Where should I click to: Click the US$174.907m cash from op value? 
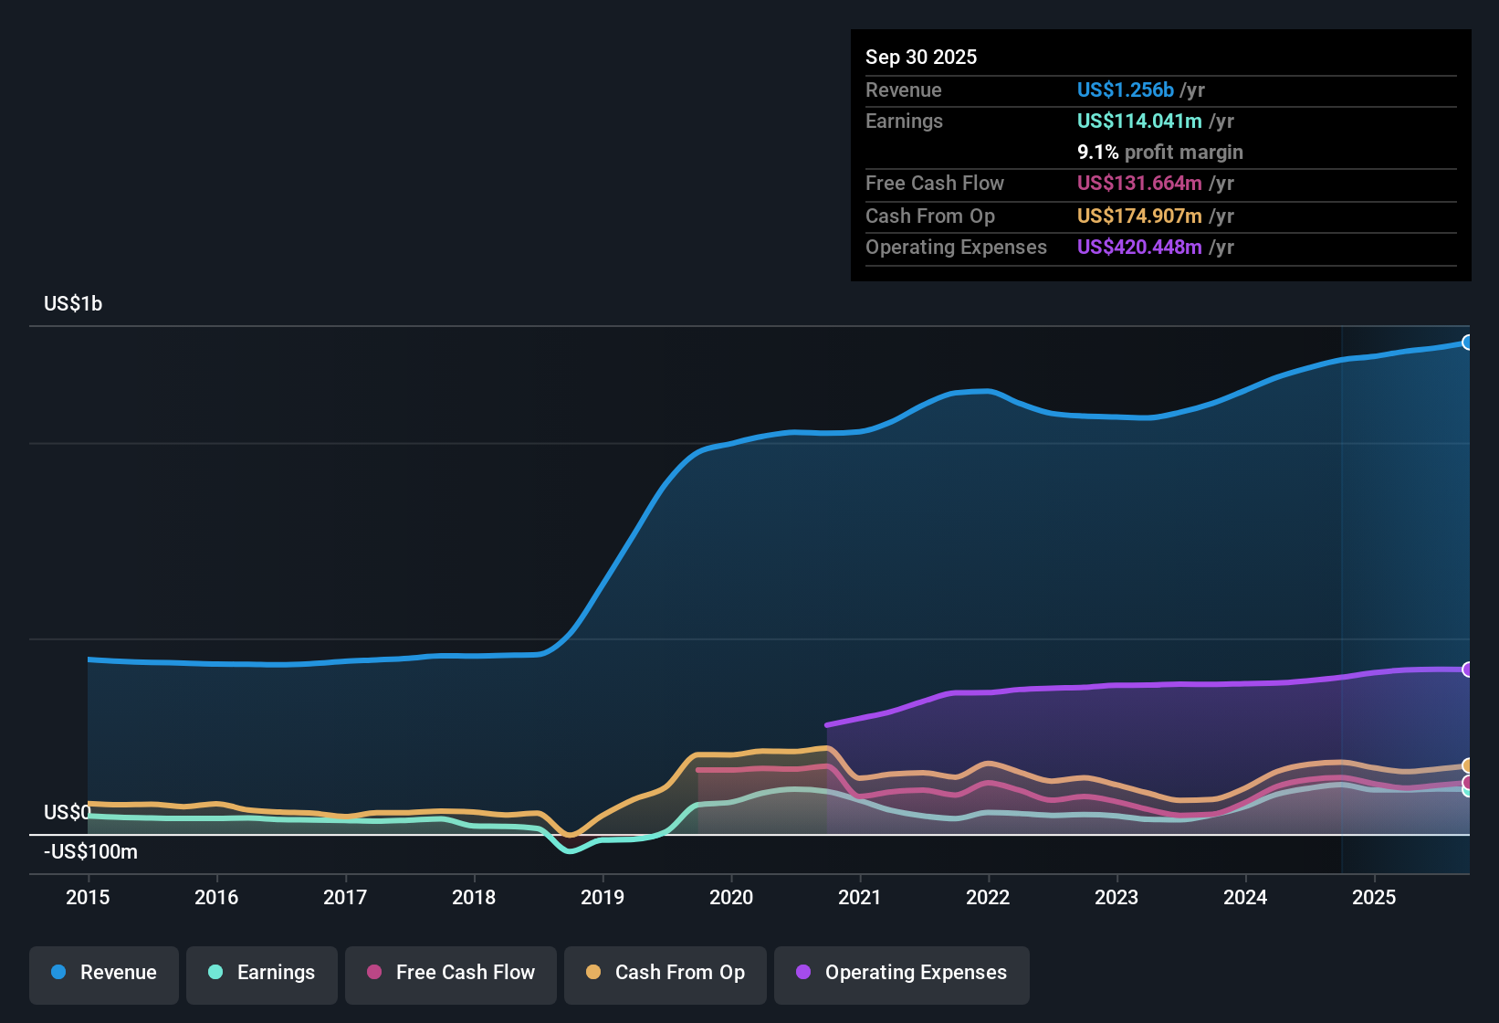coord(1139,216)
